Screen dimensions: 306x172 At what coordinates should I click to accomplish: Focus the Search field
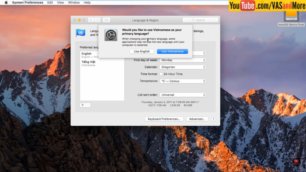(x=200, y=20)
